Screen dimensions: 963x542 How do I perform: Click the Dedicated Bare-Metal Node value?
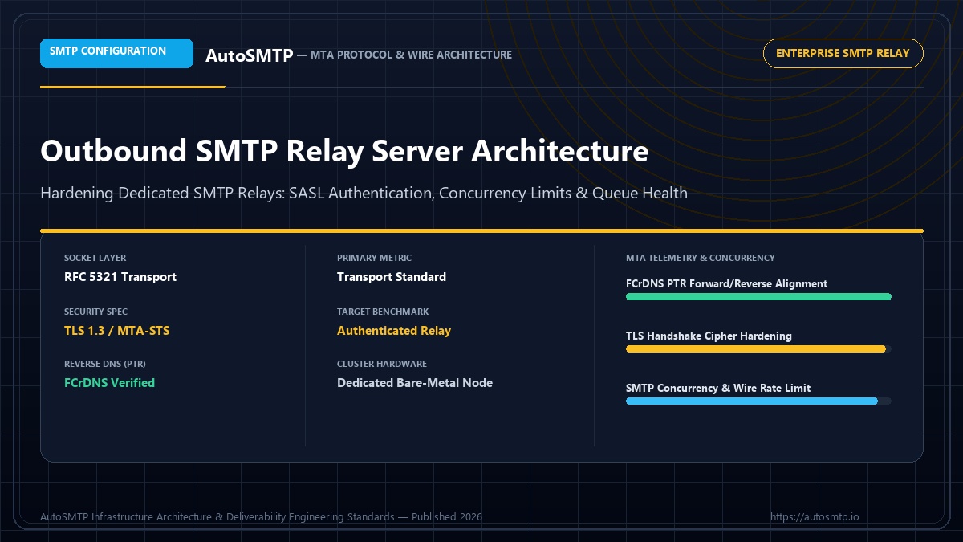pyautogui.click(x=415, y=383)
